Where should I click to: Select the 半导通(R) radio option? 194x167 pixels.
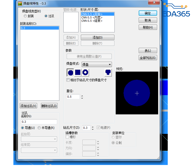(x=39, y=128)
